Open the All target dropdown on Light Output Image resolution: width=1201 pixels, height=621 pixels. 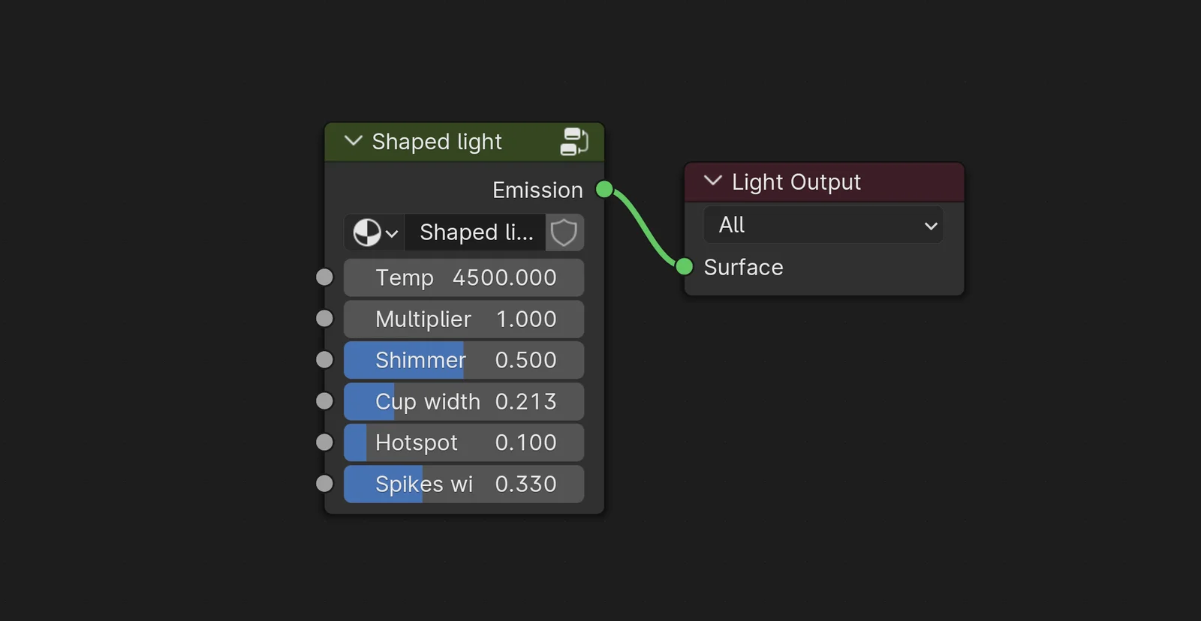tap(823, 224)
